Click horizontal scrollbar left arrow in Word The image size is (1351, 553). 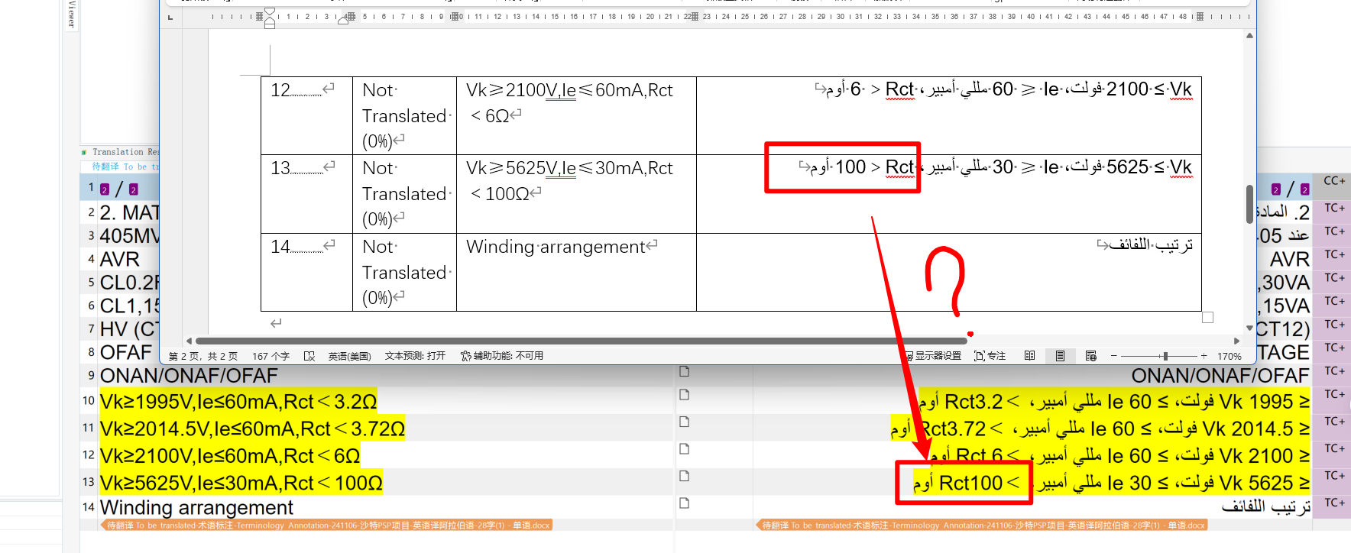189,341
